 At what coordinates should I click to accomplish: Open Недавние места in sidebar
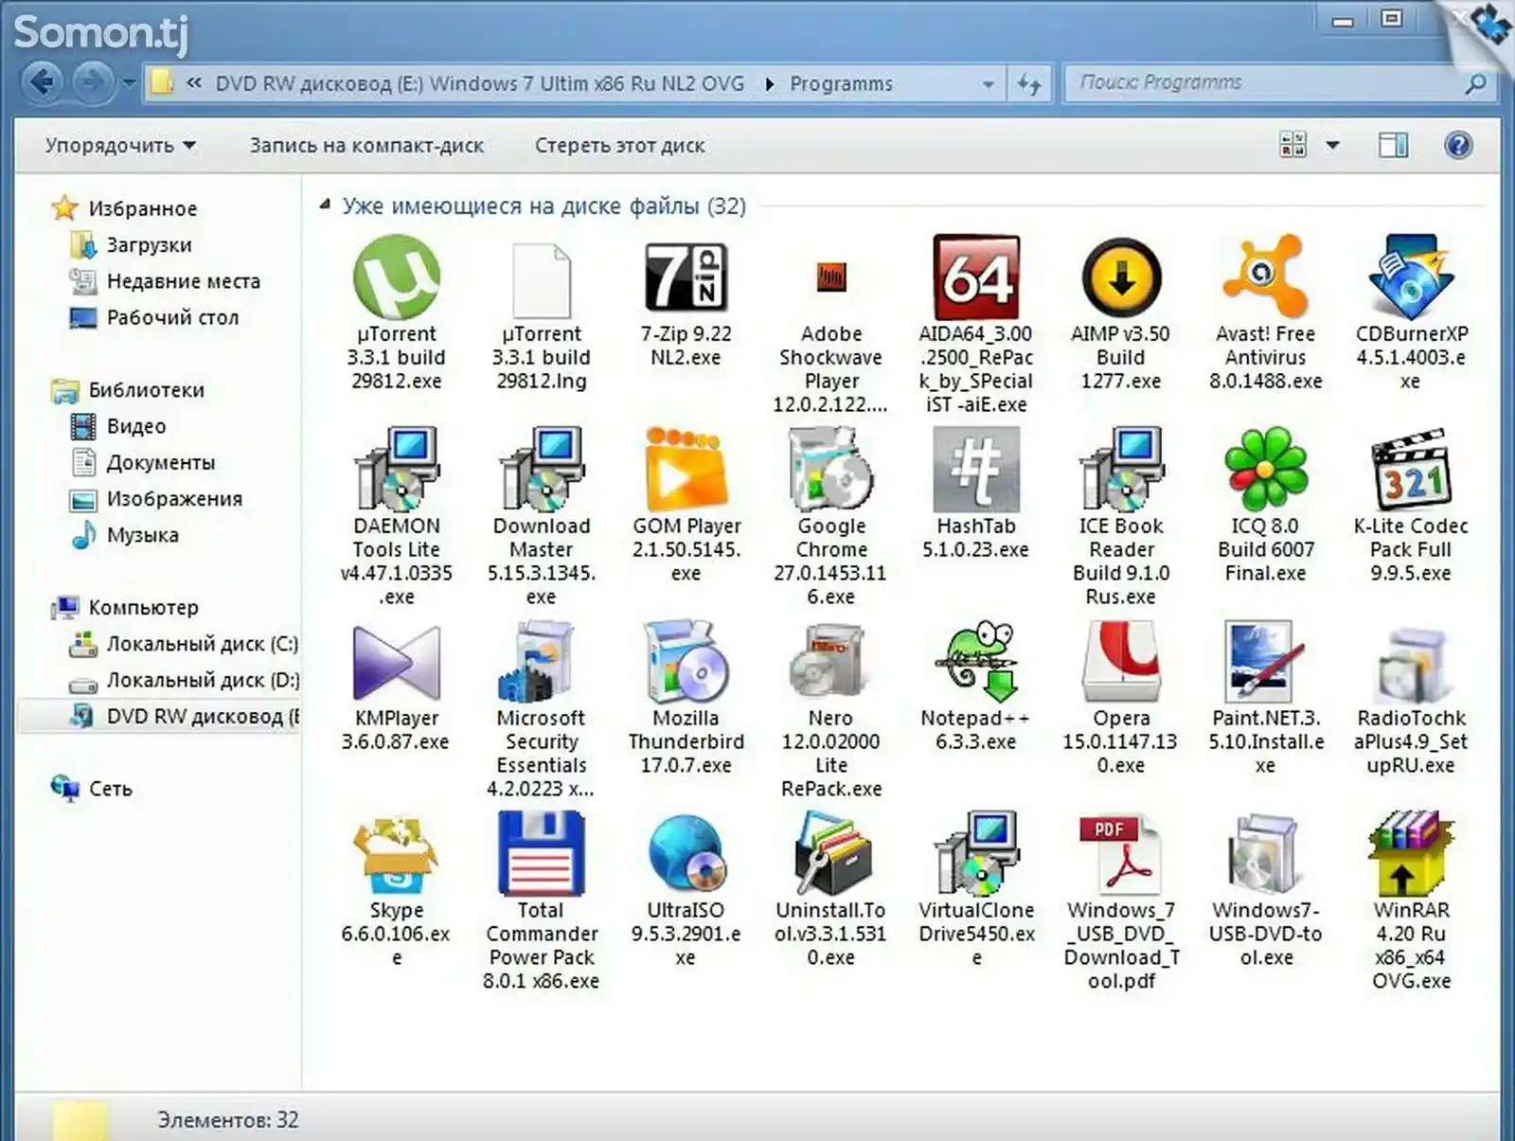183,281
